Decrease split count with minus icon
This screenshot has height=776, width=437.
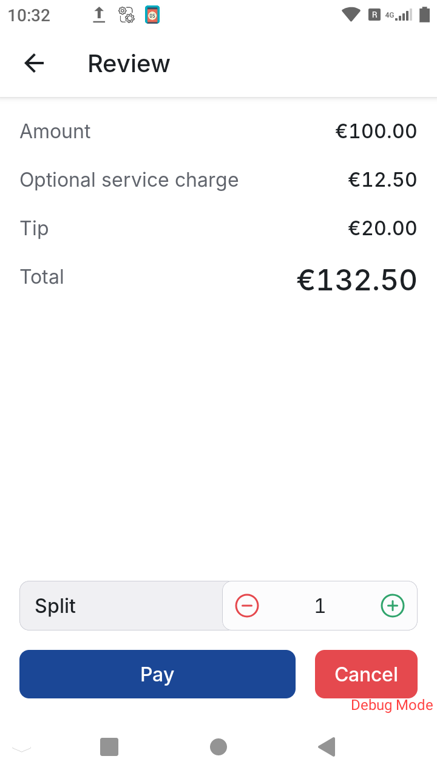[247, 606]
